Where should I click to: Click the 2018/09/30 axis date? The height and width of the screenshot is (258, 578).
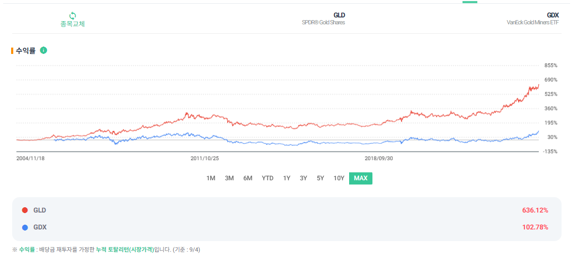pos(379,158)
